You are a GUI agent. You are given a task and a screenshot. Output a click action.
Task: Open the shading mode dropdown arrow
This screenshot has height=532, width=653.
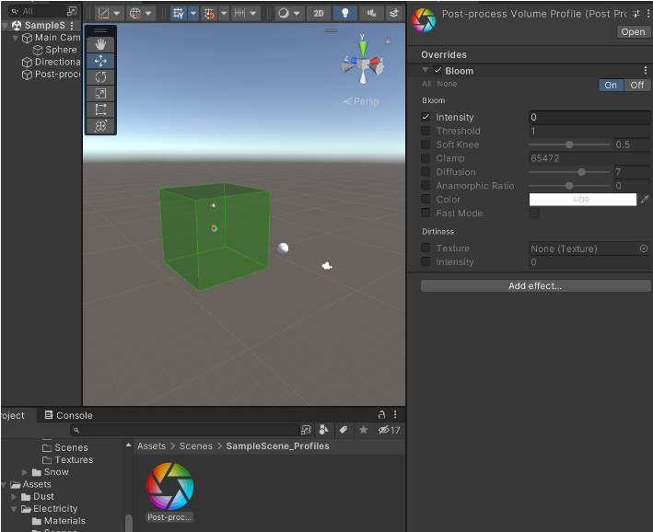117,13
